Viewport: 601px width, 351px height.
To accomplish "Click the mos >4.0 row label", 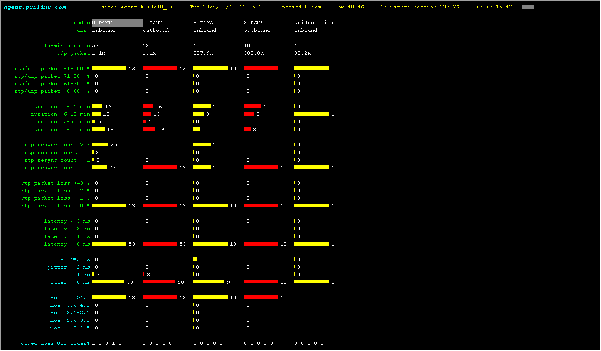I will (x=70, y=298).
